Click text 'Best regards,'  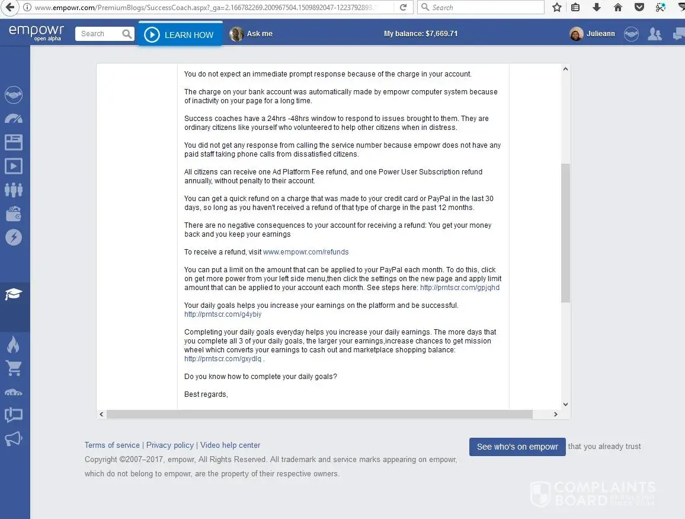[x=206, y=394]
